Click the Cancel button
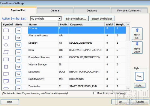 point(140,102)
